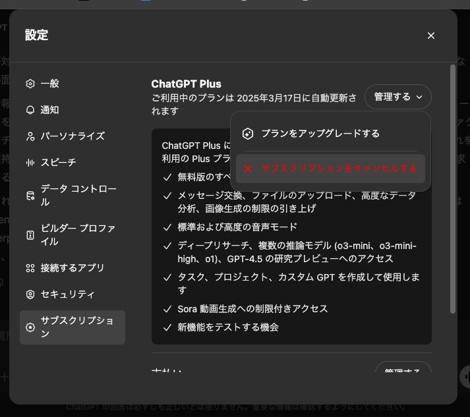The image size is (470, 417).
Task: Click the bell icon next to 通知
Action: pos(30,110)
